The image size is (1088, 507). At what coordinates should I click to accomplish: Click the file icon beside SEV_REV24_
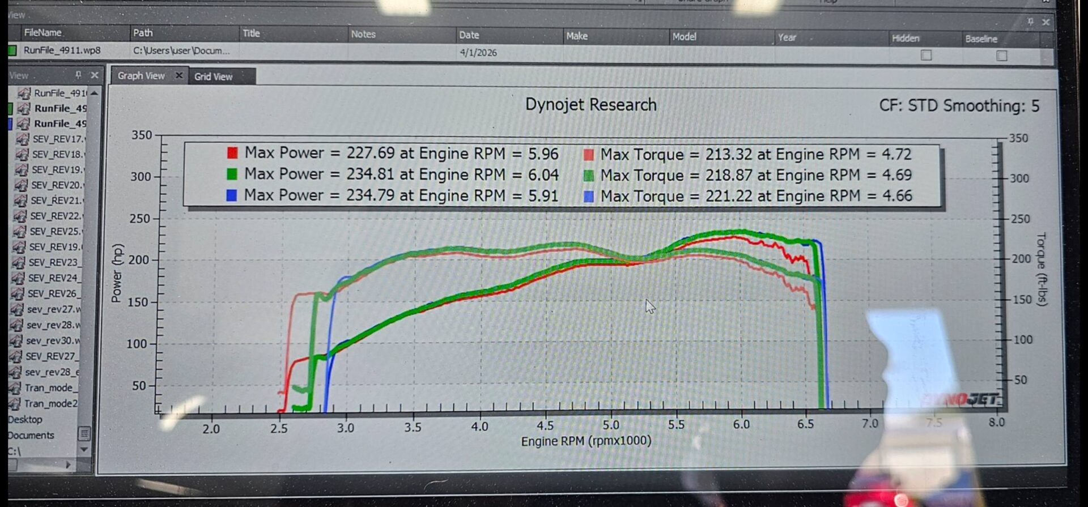[18, 278]
